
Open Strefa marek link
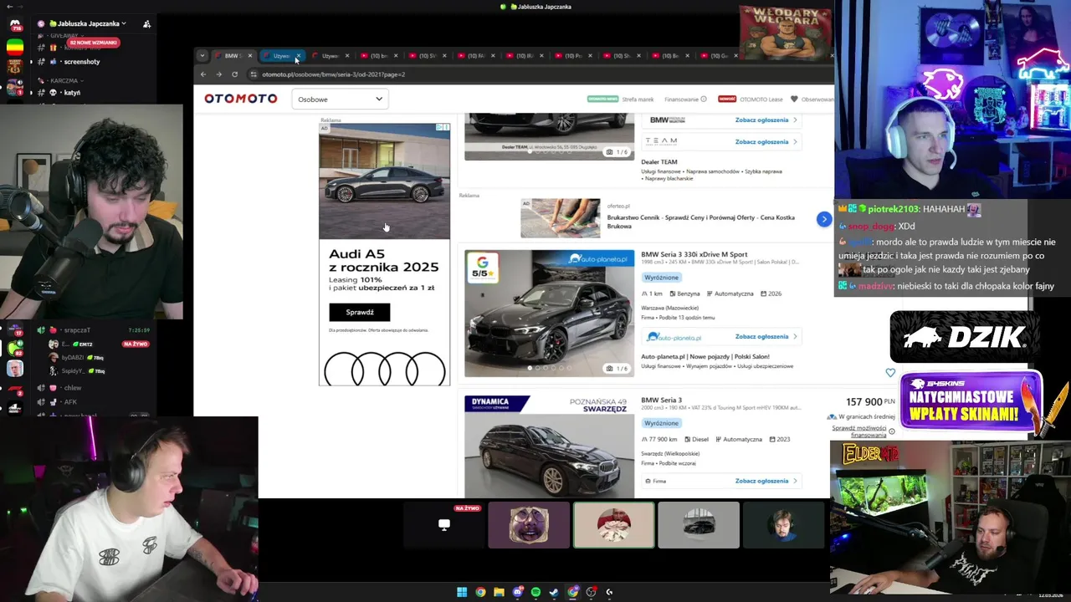(638, 99)
